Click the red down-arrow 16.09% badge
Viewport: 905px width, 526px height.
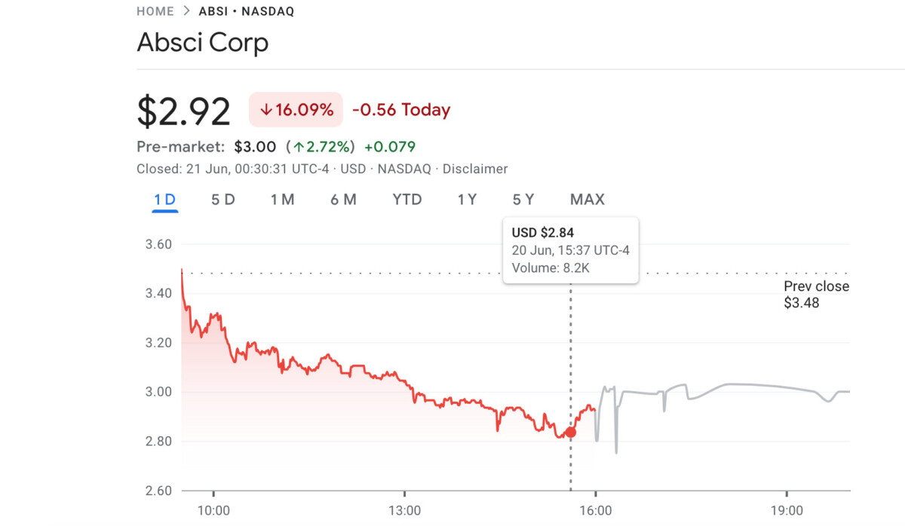pos(296,110)
